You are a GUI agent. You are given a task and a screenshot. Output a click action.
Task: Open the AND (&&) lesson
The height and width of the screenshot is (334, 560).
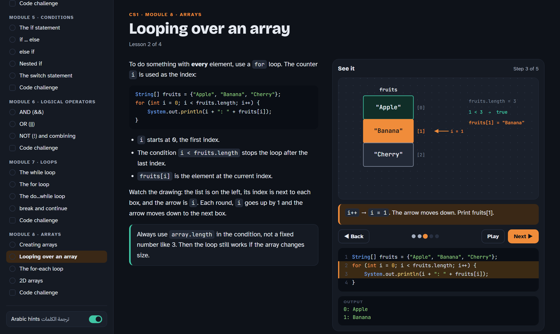(57, 112)
